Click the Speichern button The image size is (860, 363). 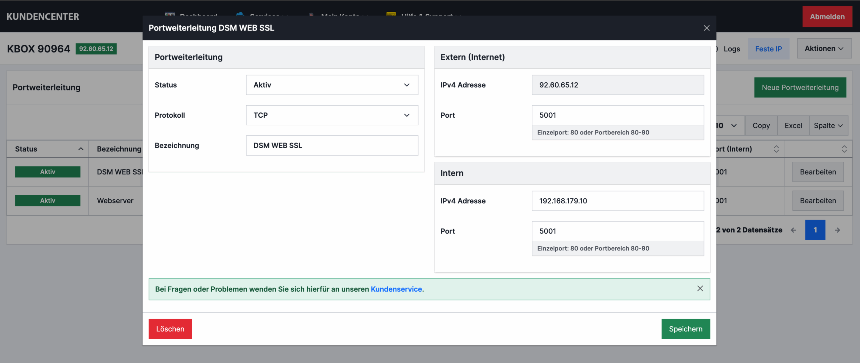(685, 329)
